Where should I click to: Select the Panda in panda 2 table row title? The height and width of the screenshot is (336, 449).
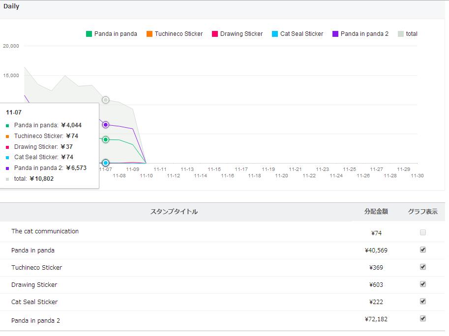[x=35, y=321]
